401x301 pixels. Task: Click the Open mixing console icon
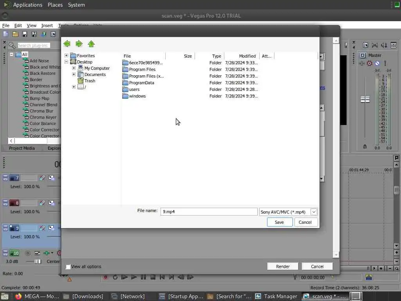point(394,45)
